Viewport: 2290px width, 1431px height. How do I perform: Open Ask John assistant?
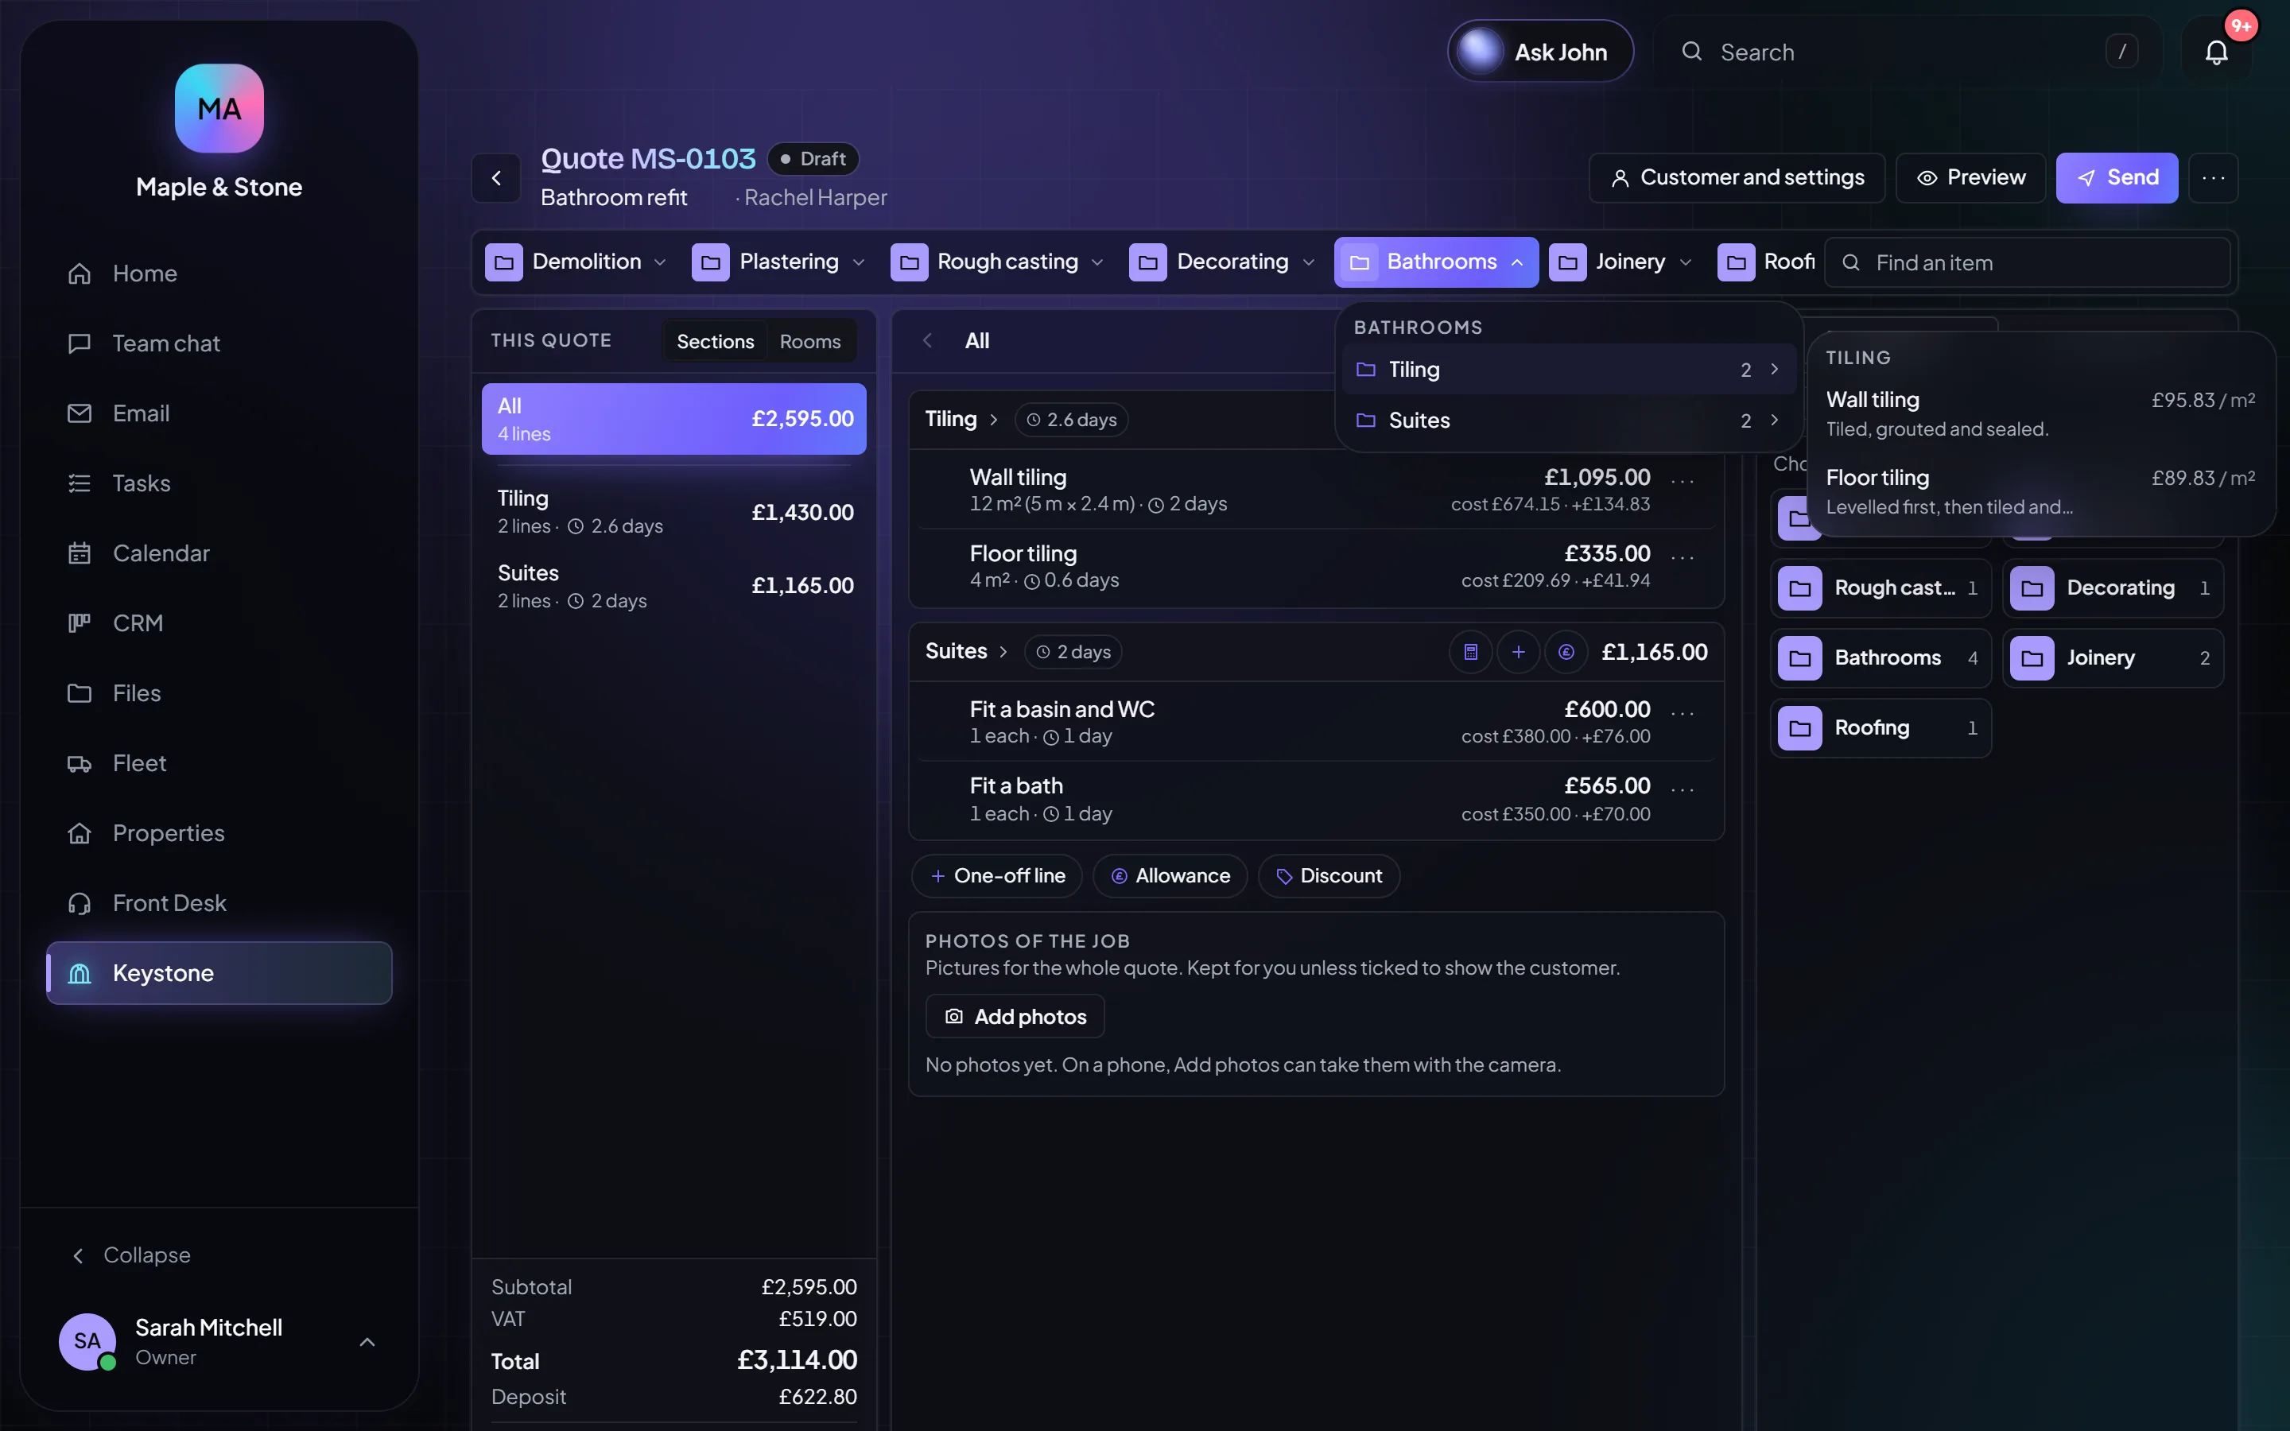pos(1539,52)
